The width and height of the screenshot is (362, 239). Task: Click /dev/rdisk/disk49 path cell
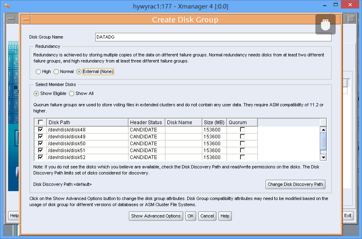click(88, 137)
